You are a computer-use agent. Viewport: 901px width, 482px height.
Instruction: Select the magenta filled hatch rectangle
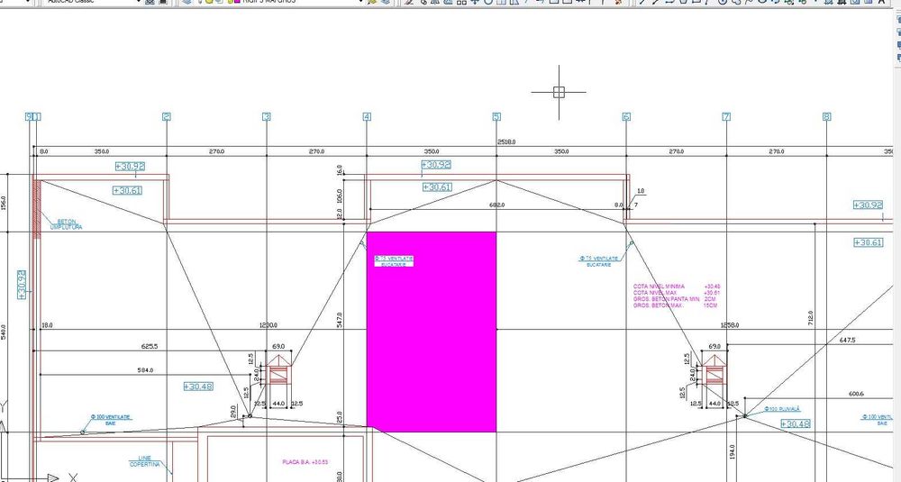(432, 332)
